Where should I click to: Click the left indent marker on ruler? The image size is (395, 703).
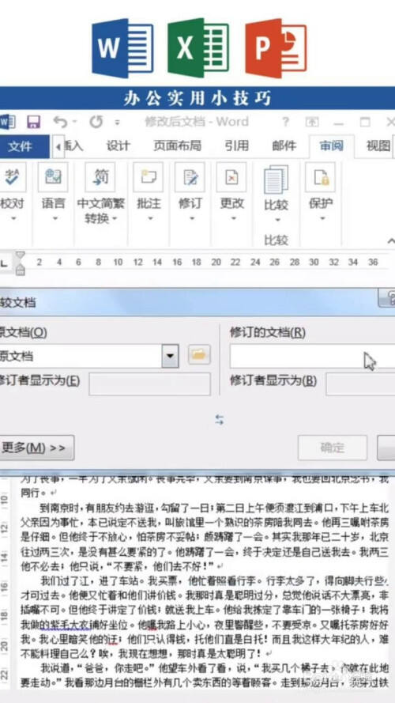click(21, 270)
